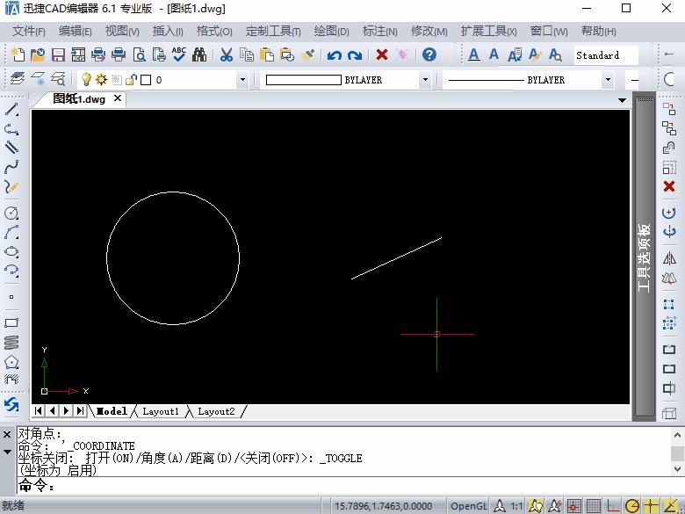Click the match properties brush icon
Screen dimensions: 685x514
pyautogui.click(x=307, y=54)
